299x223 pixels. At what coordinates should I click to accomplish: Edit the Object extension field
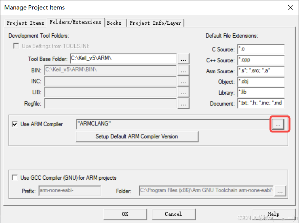click(261, 82)
